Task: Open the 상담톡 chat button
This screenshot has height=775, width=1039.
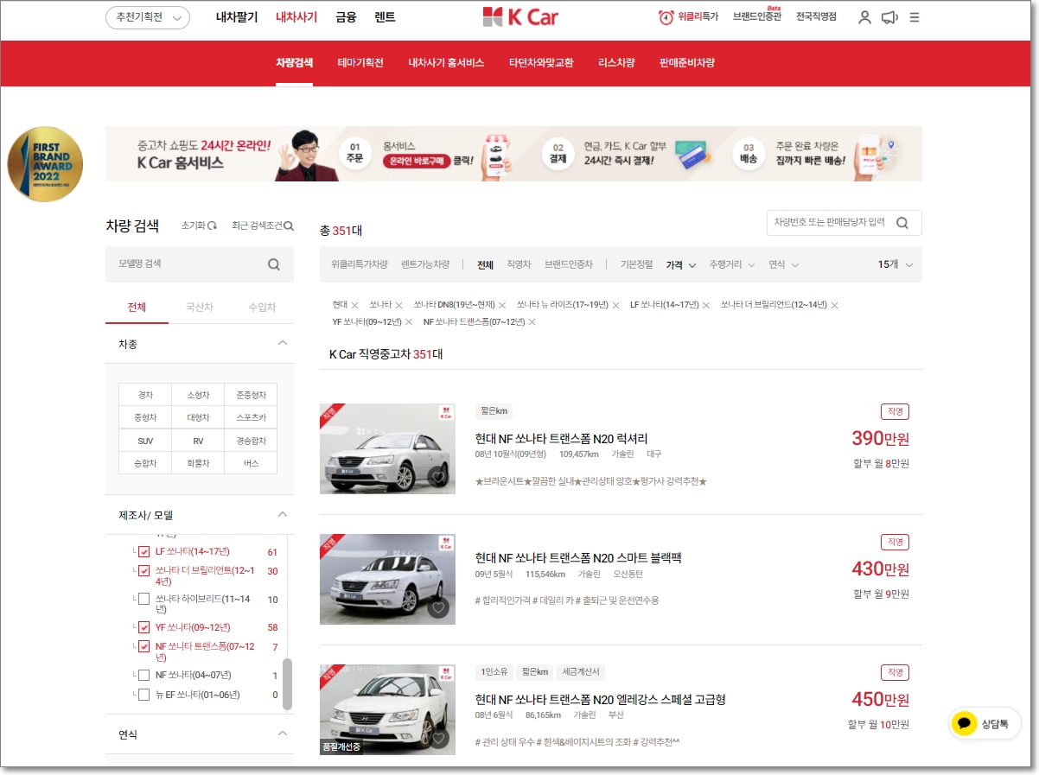Action: [984, 724]
